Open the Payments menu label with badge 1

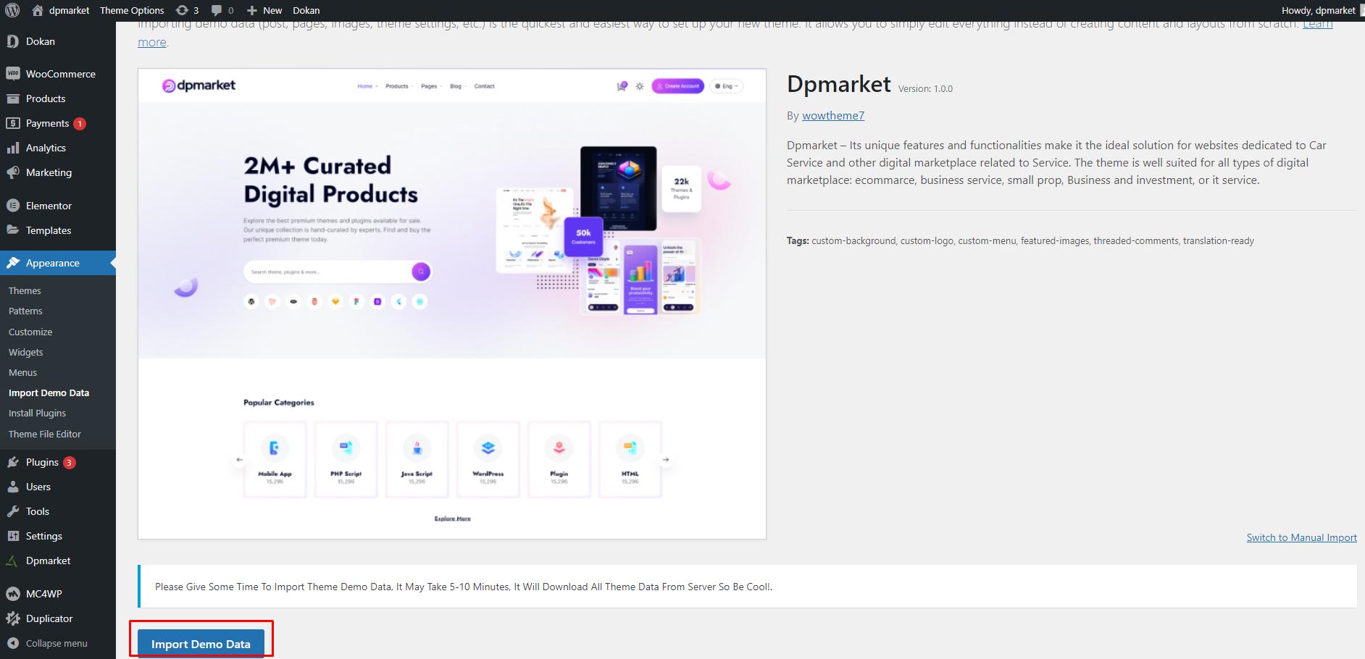pos(48,123)
